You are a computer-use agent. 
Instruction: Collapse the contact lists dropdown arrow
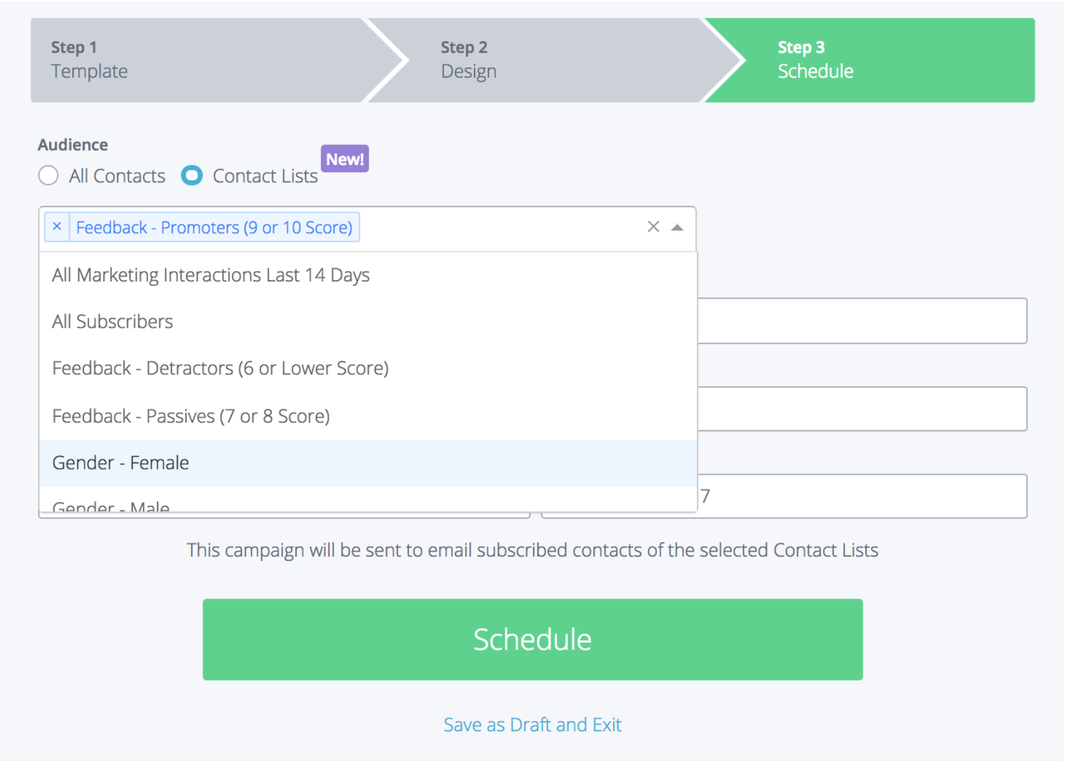tap(677, 227)
